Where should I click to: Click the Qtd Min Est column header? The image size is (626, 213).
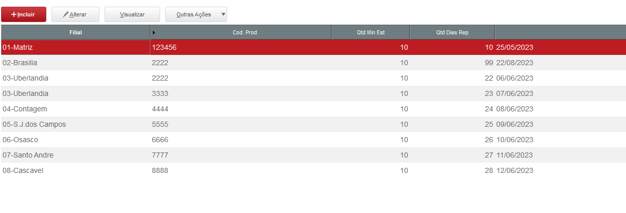tap(371, 32)
